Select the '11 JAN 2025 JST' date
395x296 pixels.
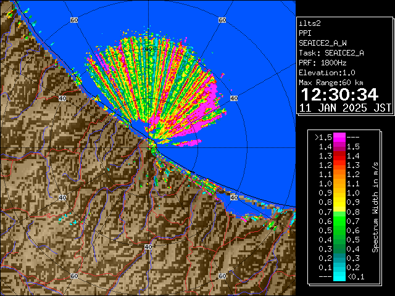(345, 108)
